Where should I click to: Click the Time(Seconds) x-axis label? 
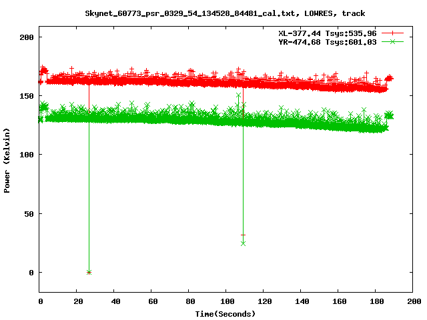click(x=226, y=314)
